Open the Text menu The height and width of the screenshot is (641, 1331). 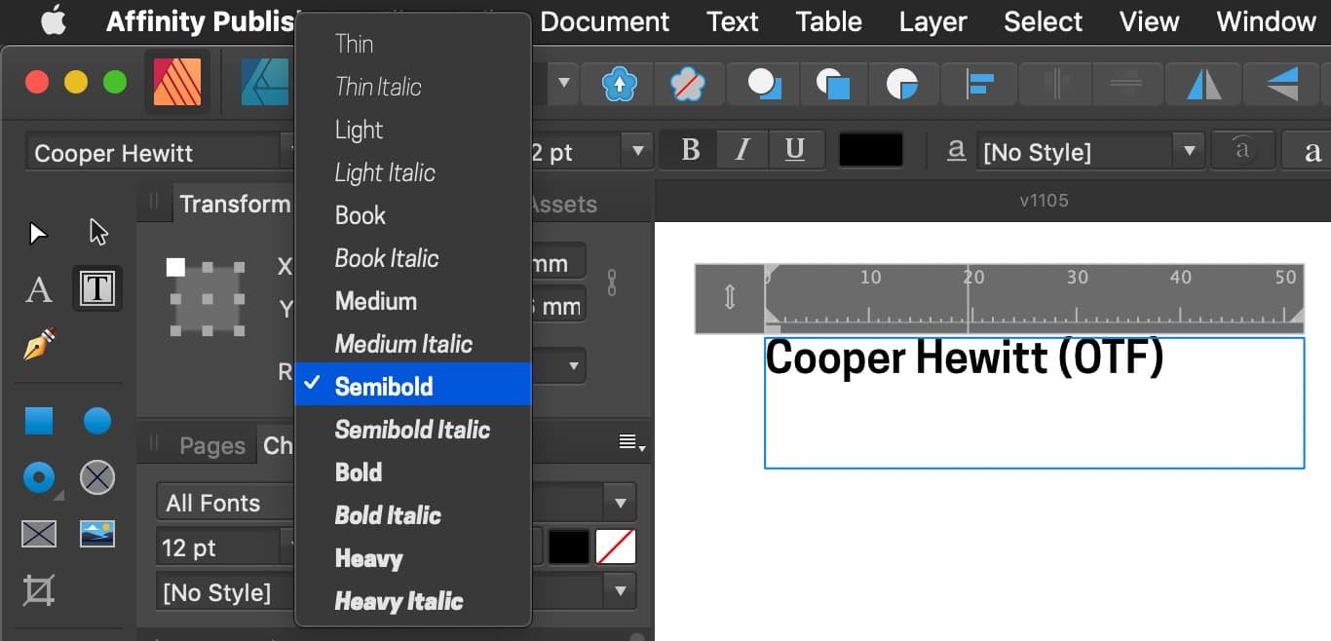click(x=732, y=21)
